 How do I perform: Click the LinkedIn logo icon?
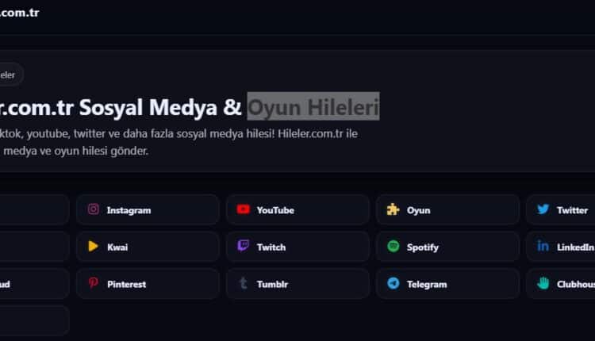point(543,247)
